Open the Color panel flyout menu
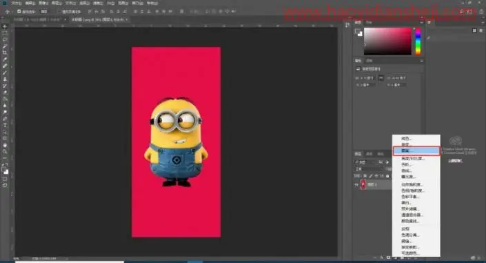The image size is (486, 263). point(421,23)
